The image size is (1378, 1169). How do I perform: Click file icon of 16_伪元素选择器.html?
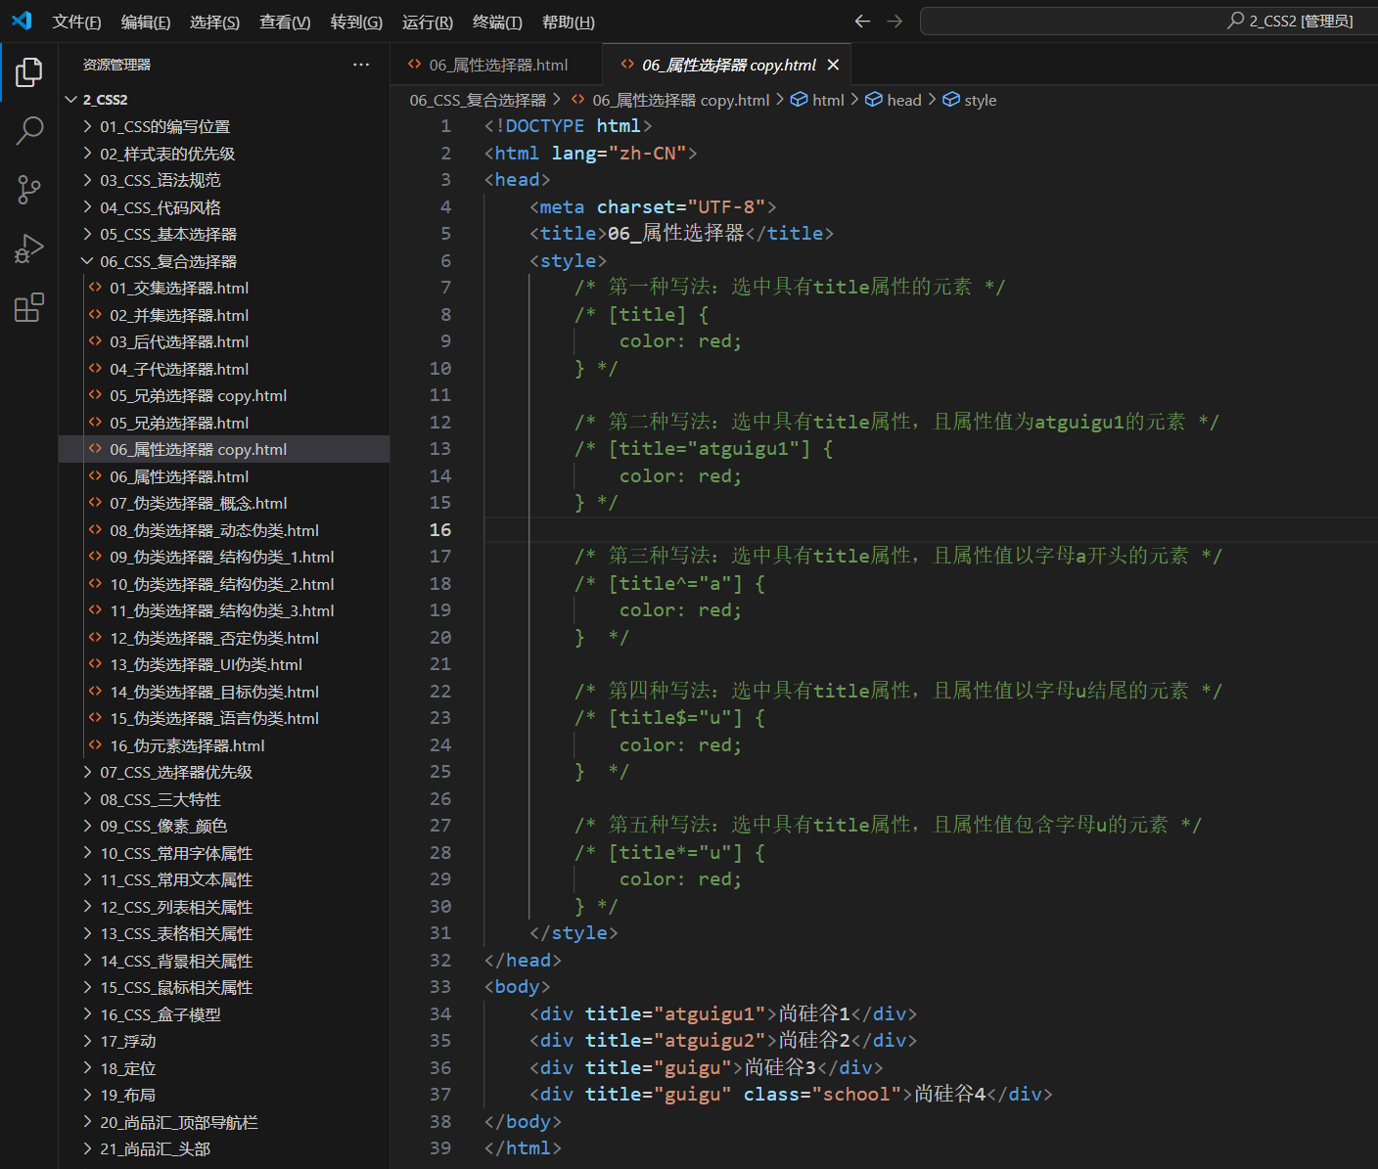click(95, 745)
